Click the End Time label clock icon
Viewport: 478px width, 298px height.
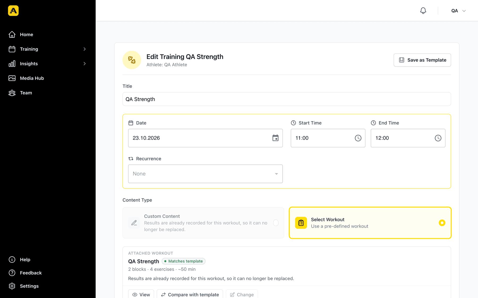point(373,123)
